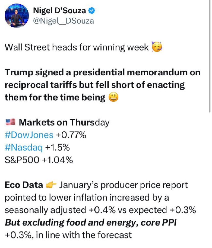Click the 'Markets on Thursday' heading
The height and width of the screenshot is (248, 212).
tap(64, 122)
